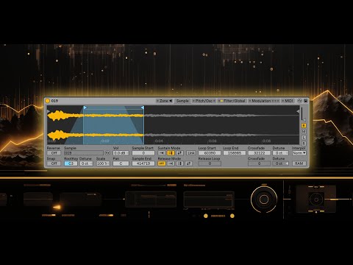Open the Pitch/Osc tab
The height and width of the screenshot is (265, 353).
coord(204,101)
